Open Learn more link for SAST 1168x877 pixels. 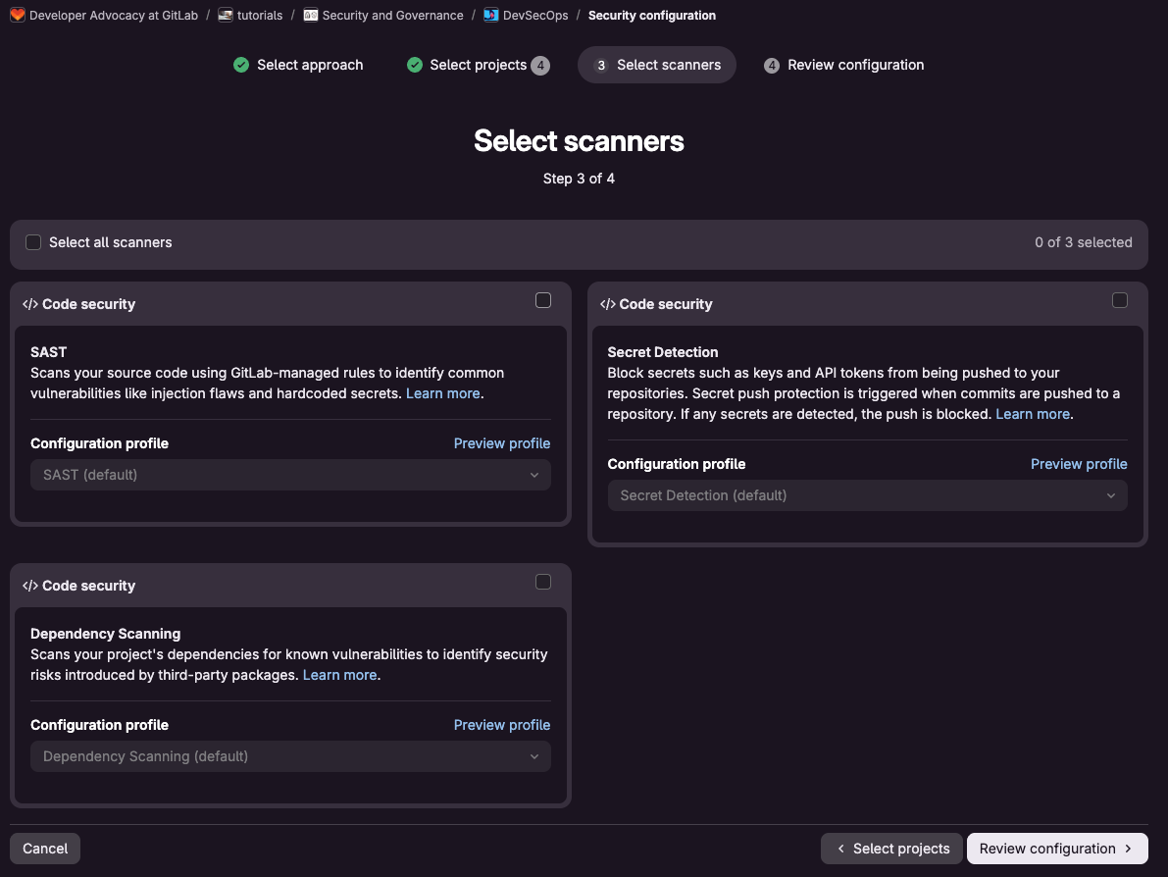point(442,393)
